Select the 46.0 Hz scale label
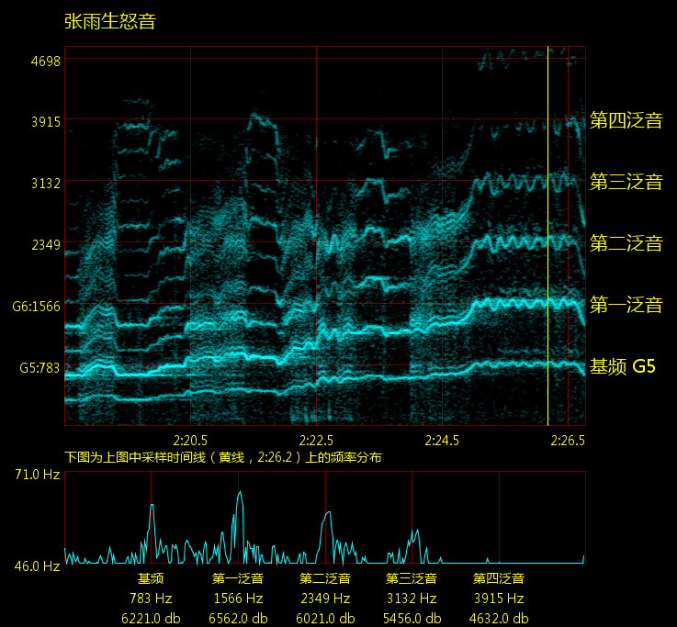 (37, 565)
